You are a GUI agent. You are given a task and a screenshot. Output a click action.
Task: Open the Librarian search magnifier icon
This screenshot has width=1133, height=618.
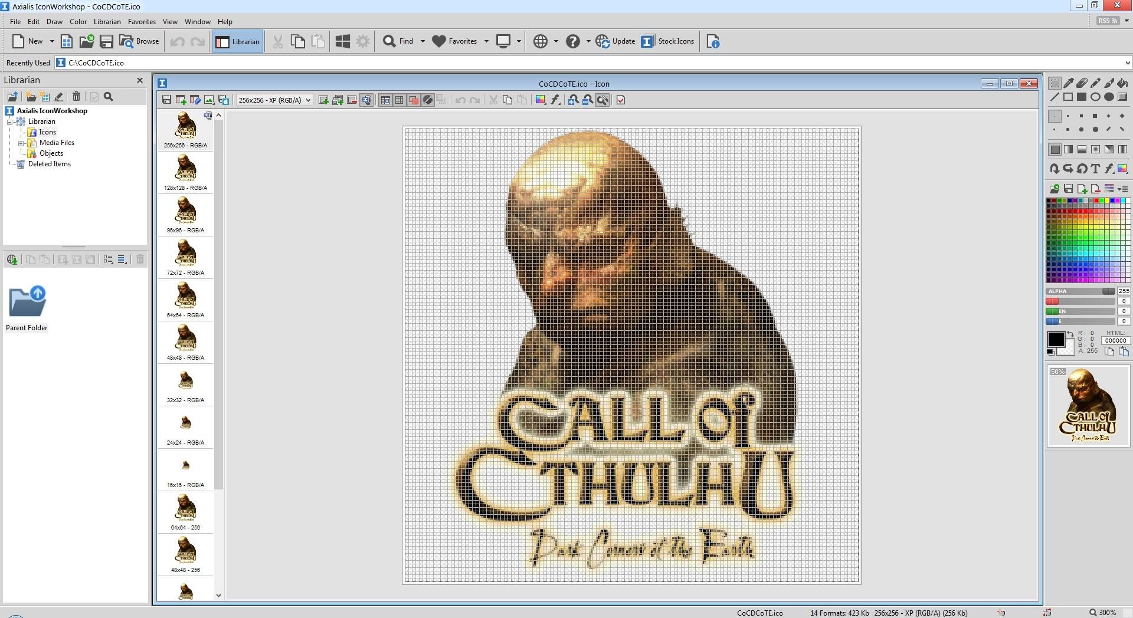pos(109,97)
